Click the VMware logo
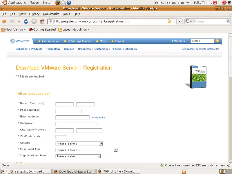 click(20, 41)
